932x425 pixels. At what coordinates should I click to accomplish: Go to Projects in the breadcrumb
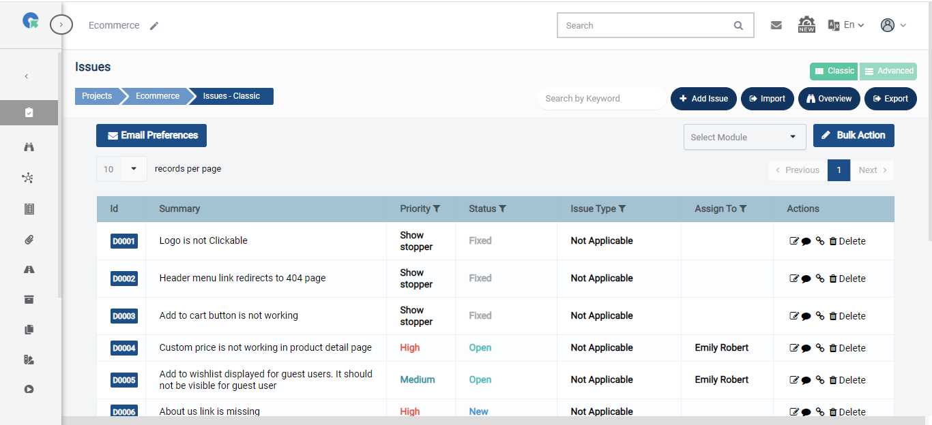point(97,96)
